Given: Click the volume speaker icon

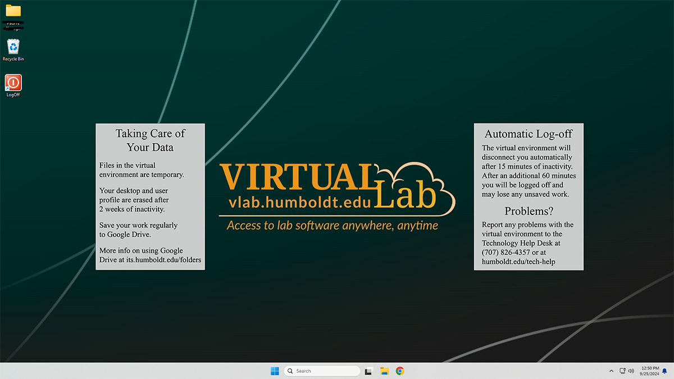Looking at the screenshot, I should tap(631, 371).
